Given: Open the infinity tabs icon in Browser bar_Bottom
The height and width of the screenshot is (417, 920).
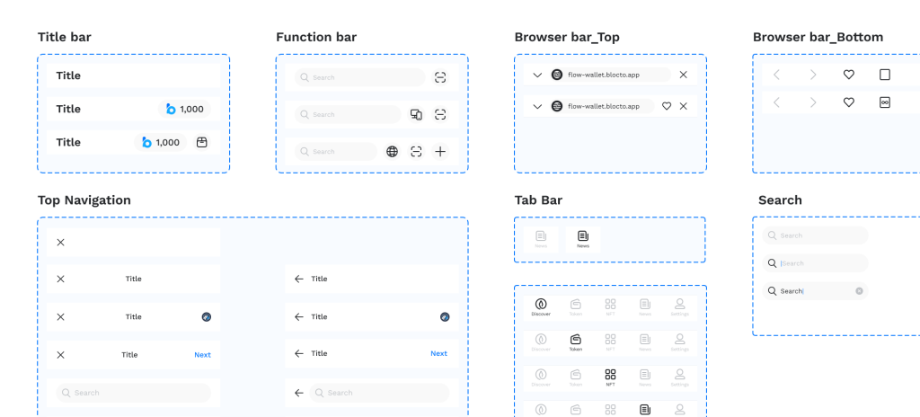Looking at the screenshot, I should click(884, 103).
